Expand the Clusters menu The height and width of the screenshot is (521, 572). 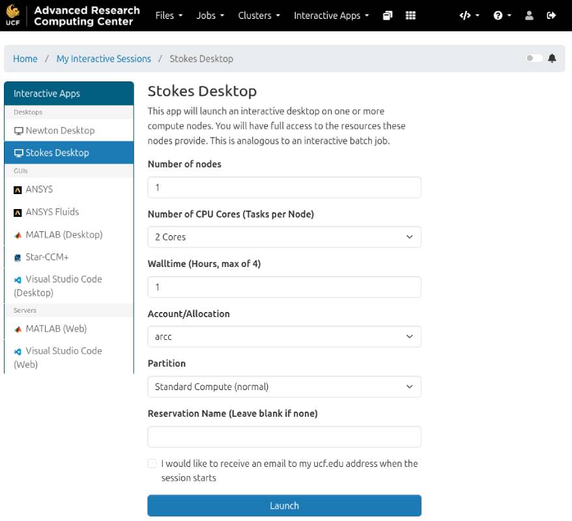click(259, 16)
